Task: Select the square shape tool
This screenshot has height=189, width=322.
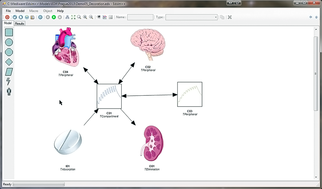Action: point(9,32)
